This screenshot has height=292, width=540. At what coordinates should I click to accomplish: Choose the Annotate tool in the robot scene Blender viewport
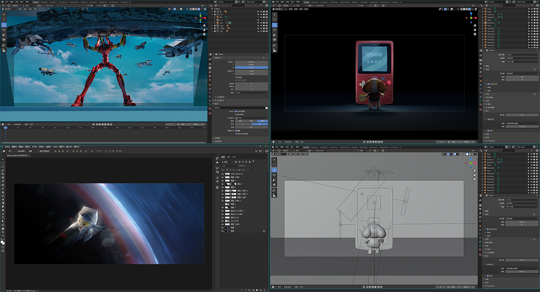pos(4,45)
